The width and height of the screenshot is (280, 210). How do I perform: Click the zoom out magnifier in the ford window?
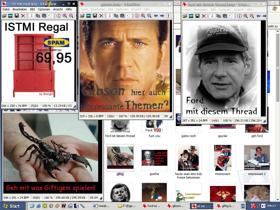[x=252, y=16]
